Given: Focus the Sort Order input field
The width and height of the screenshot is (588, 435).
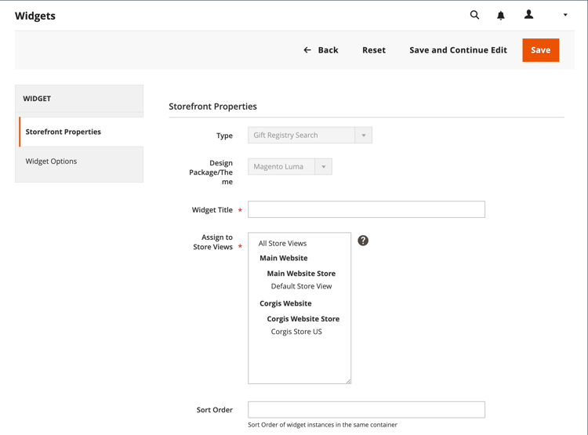Looking at the screenshot, I should coord(366,409).
